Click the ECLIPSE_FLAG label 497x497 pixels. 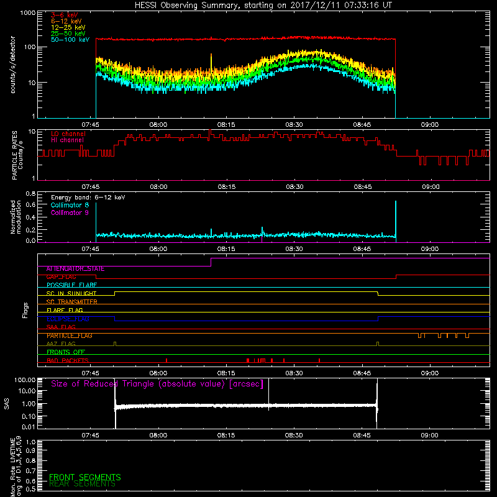pos(68,319)
